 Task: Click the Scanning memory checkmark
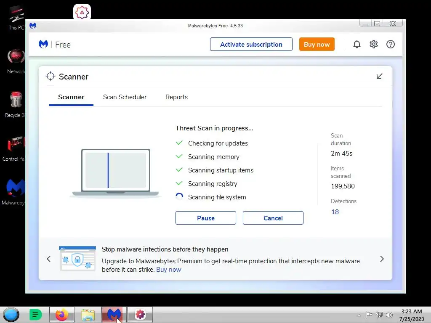click(179, 156)
